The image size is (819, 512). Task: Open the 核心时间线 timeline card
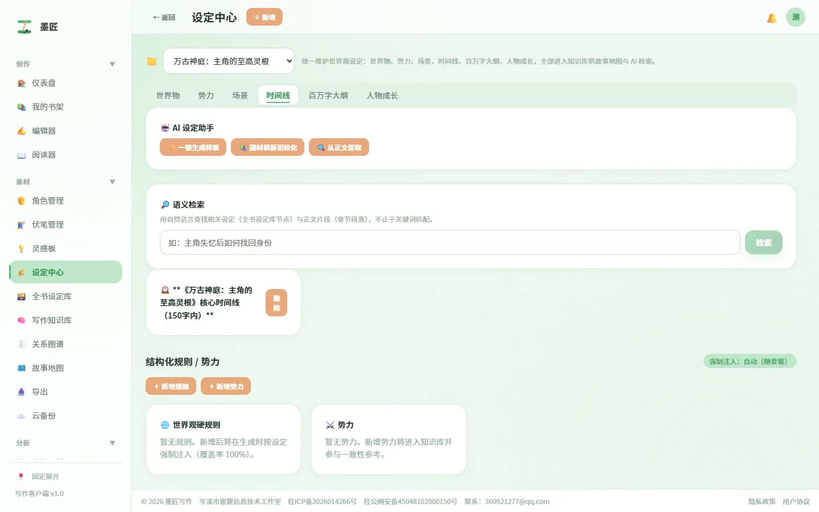pos(224,303)
